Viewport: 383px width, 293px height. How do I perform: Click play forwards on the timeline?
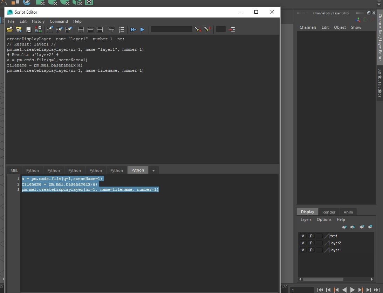(352, 290)
